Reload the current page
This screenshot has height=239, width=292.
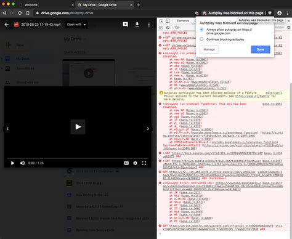[x=20, y=13]
